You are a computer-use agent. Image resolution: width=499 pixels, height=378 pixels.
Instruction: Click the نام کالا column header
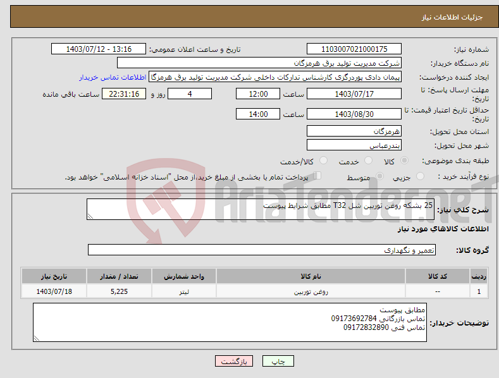[311, 276]
